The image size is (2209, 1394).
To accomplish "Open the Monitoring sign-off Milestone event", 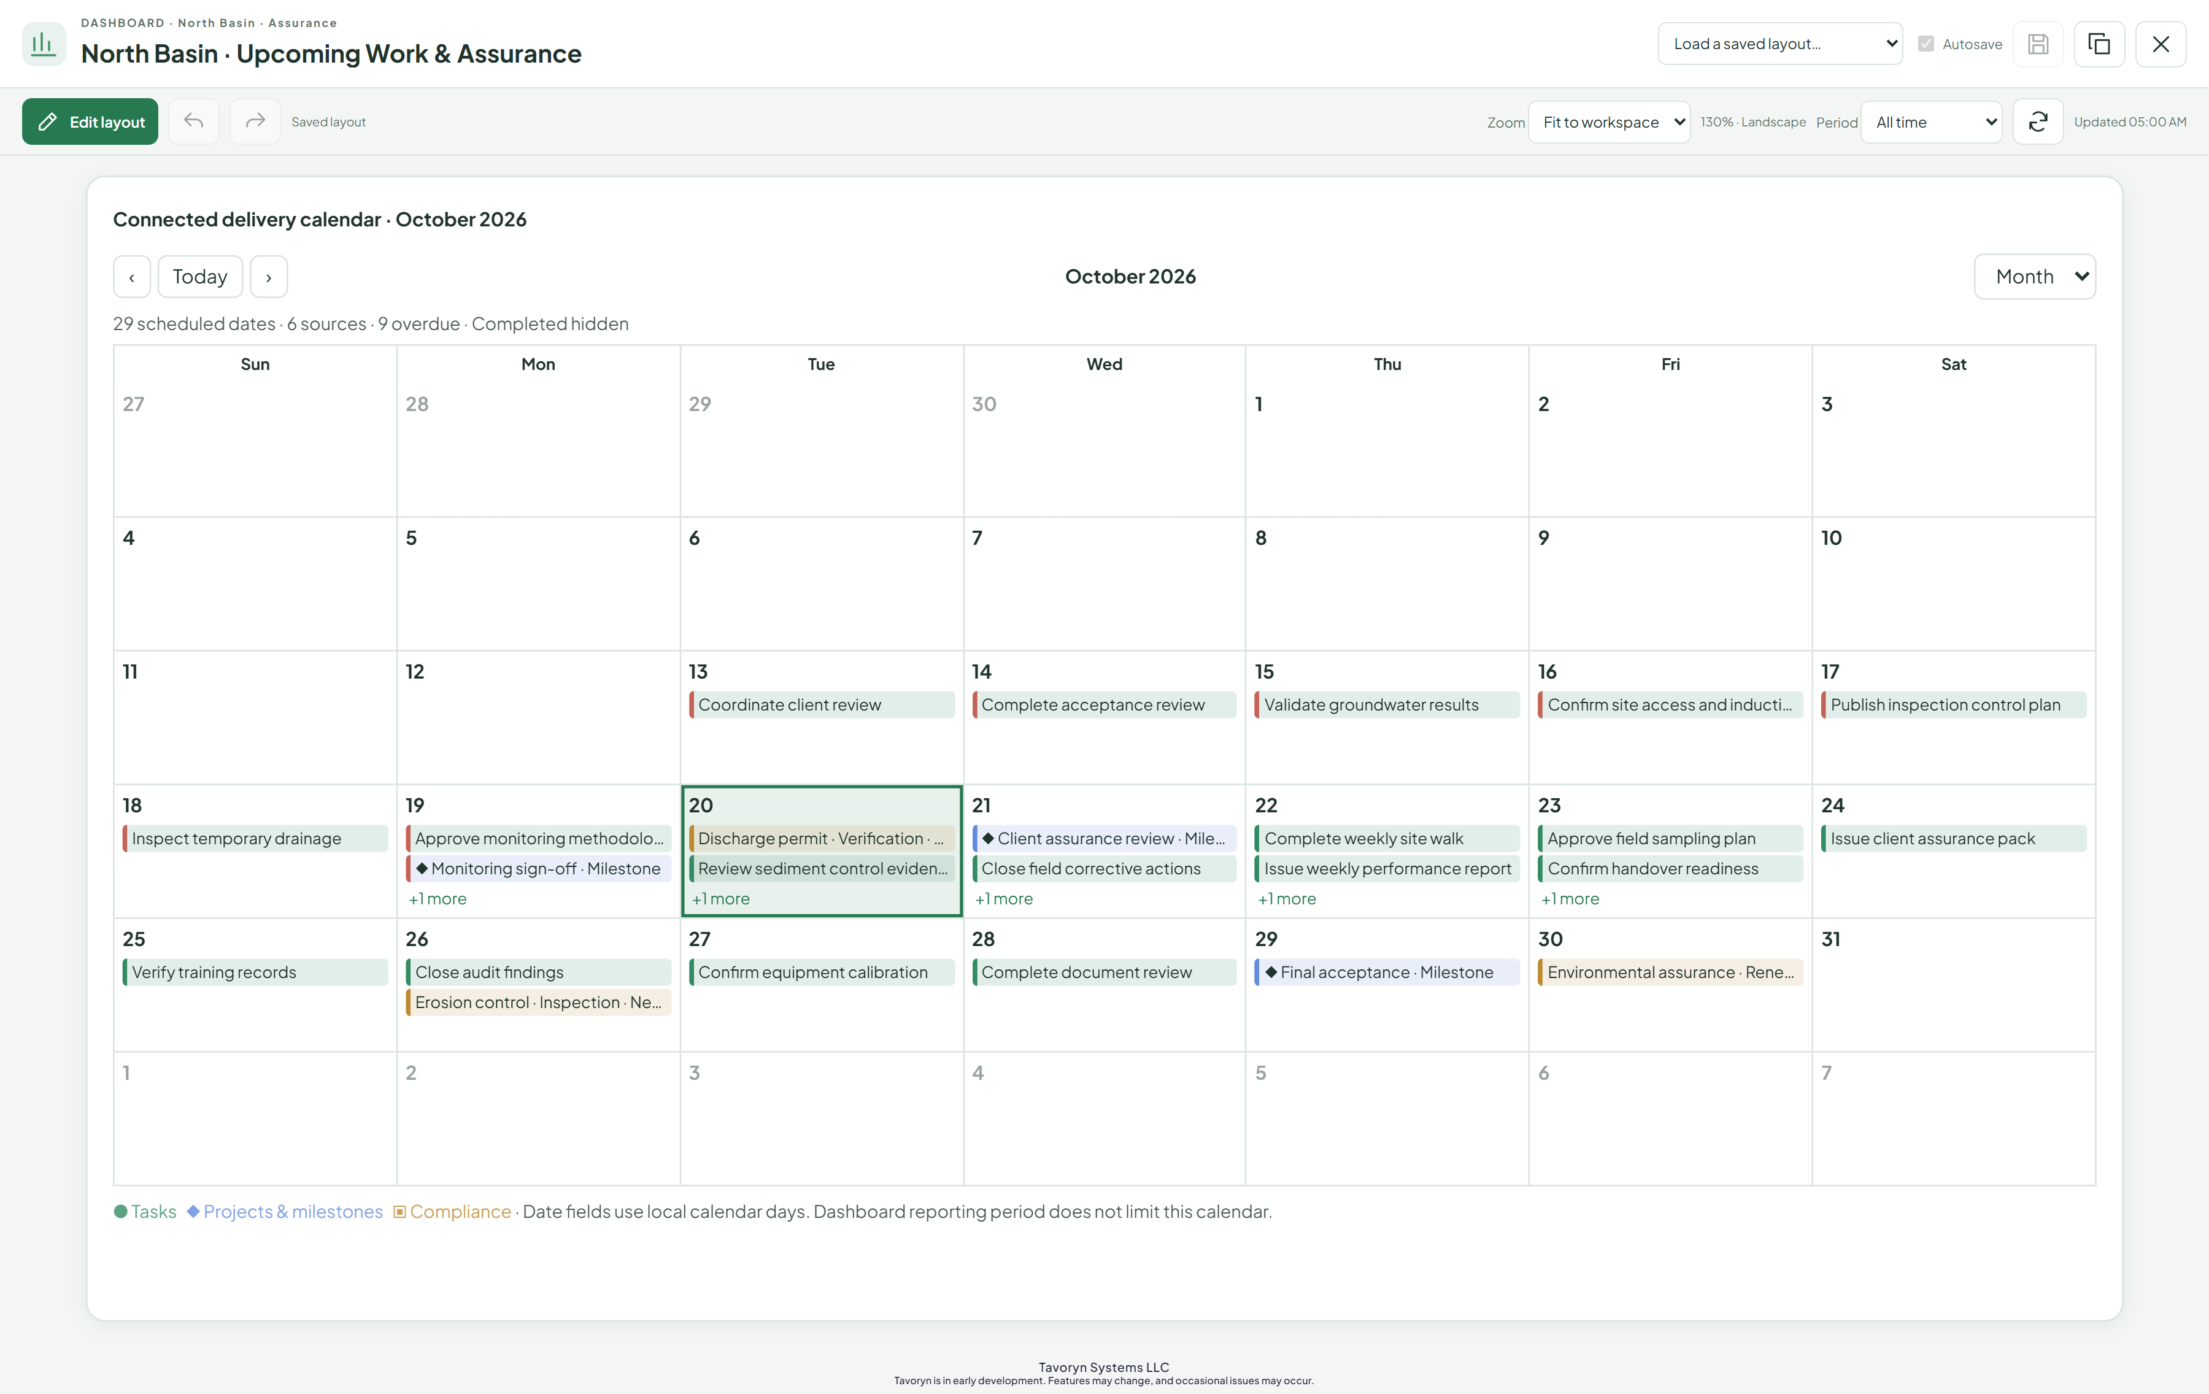I will coord(539,869).
